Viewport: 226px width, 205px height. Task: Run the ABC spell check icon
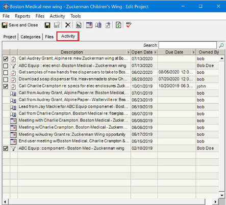click(x=129, y=25)
